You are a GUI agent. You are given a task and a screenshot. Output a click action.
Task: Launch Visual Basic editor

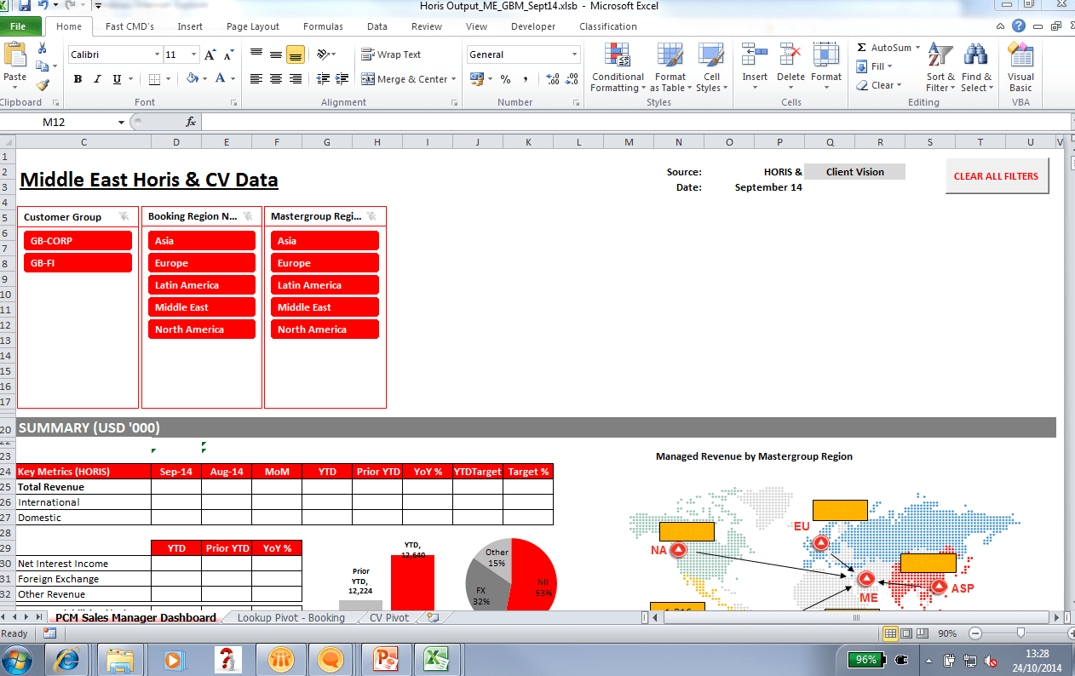click(1020, 67)
